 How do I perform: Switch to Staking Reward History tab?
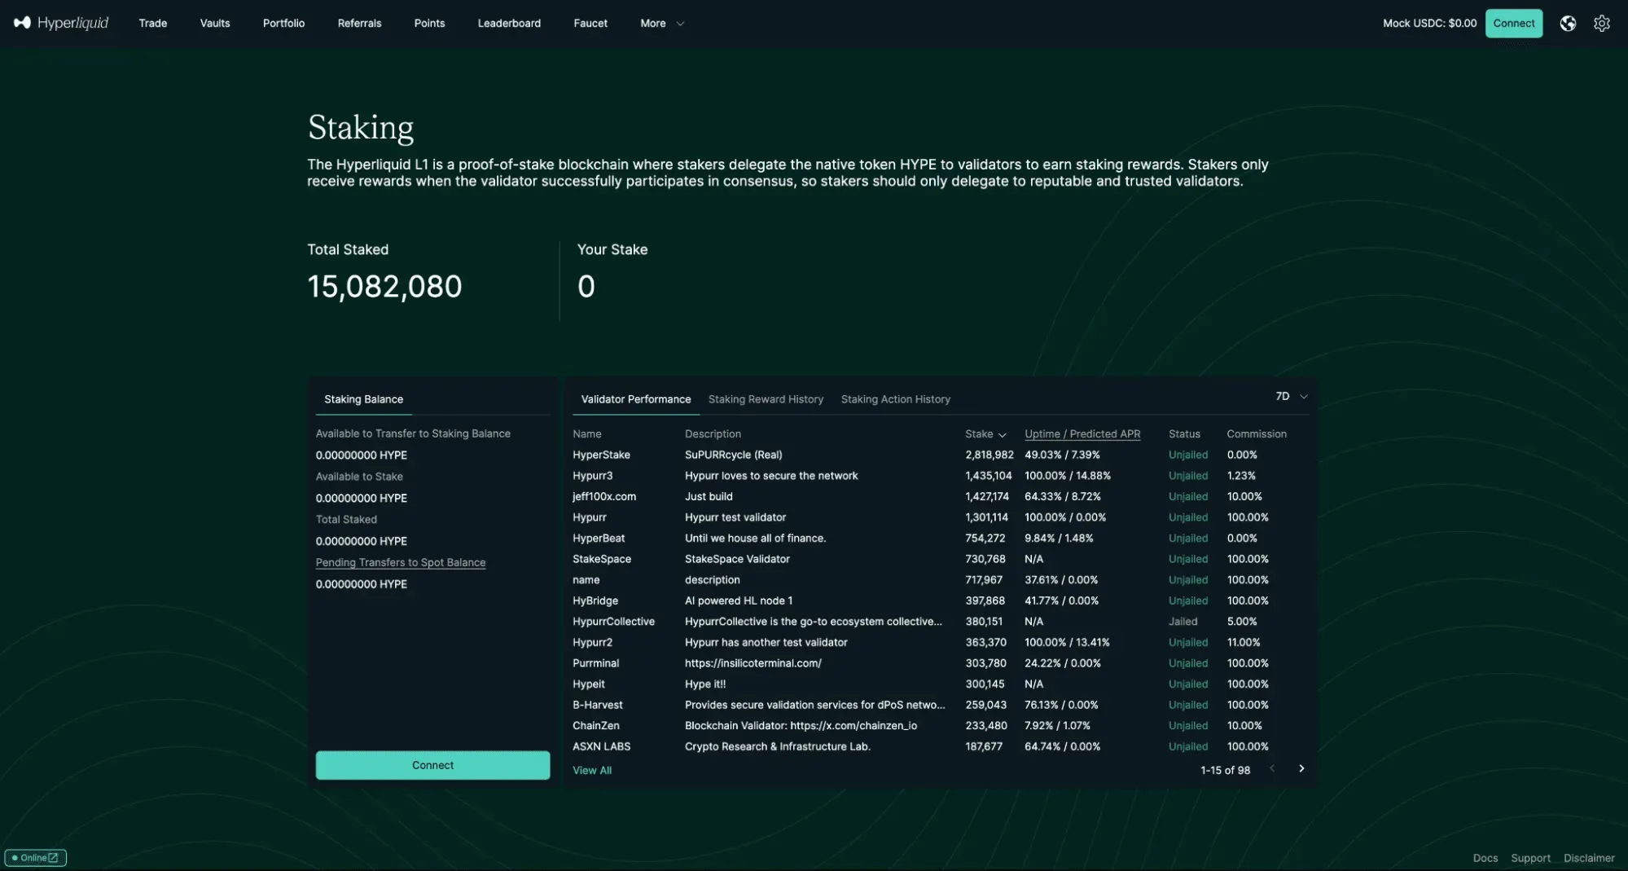[x=766, y=399]
